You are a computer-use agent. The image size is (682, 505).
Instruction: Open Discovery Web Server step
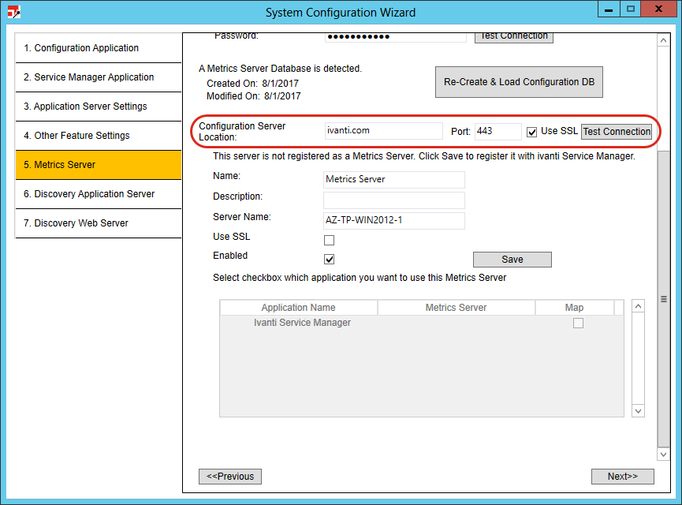(98, 223)
